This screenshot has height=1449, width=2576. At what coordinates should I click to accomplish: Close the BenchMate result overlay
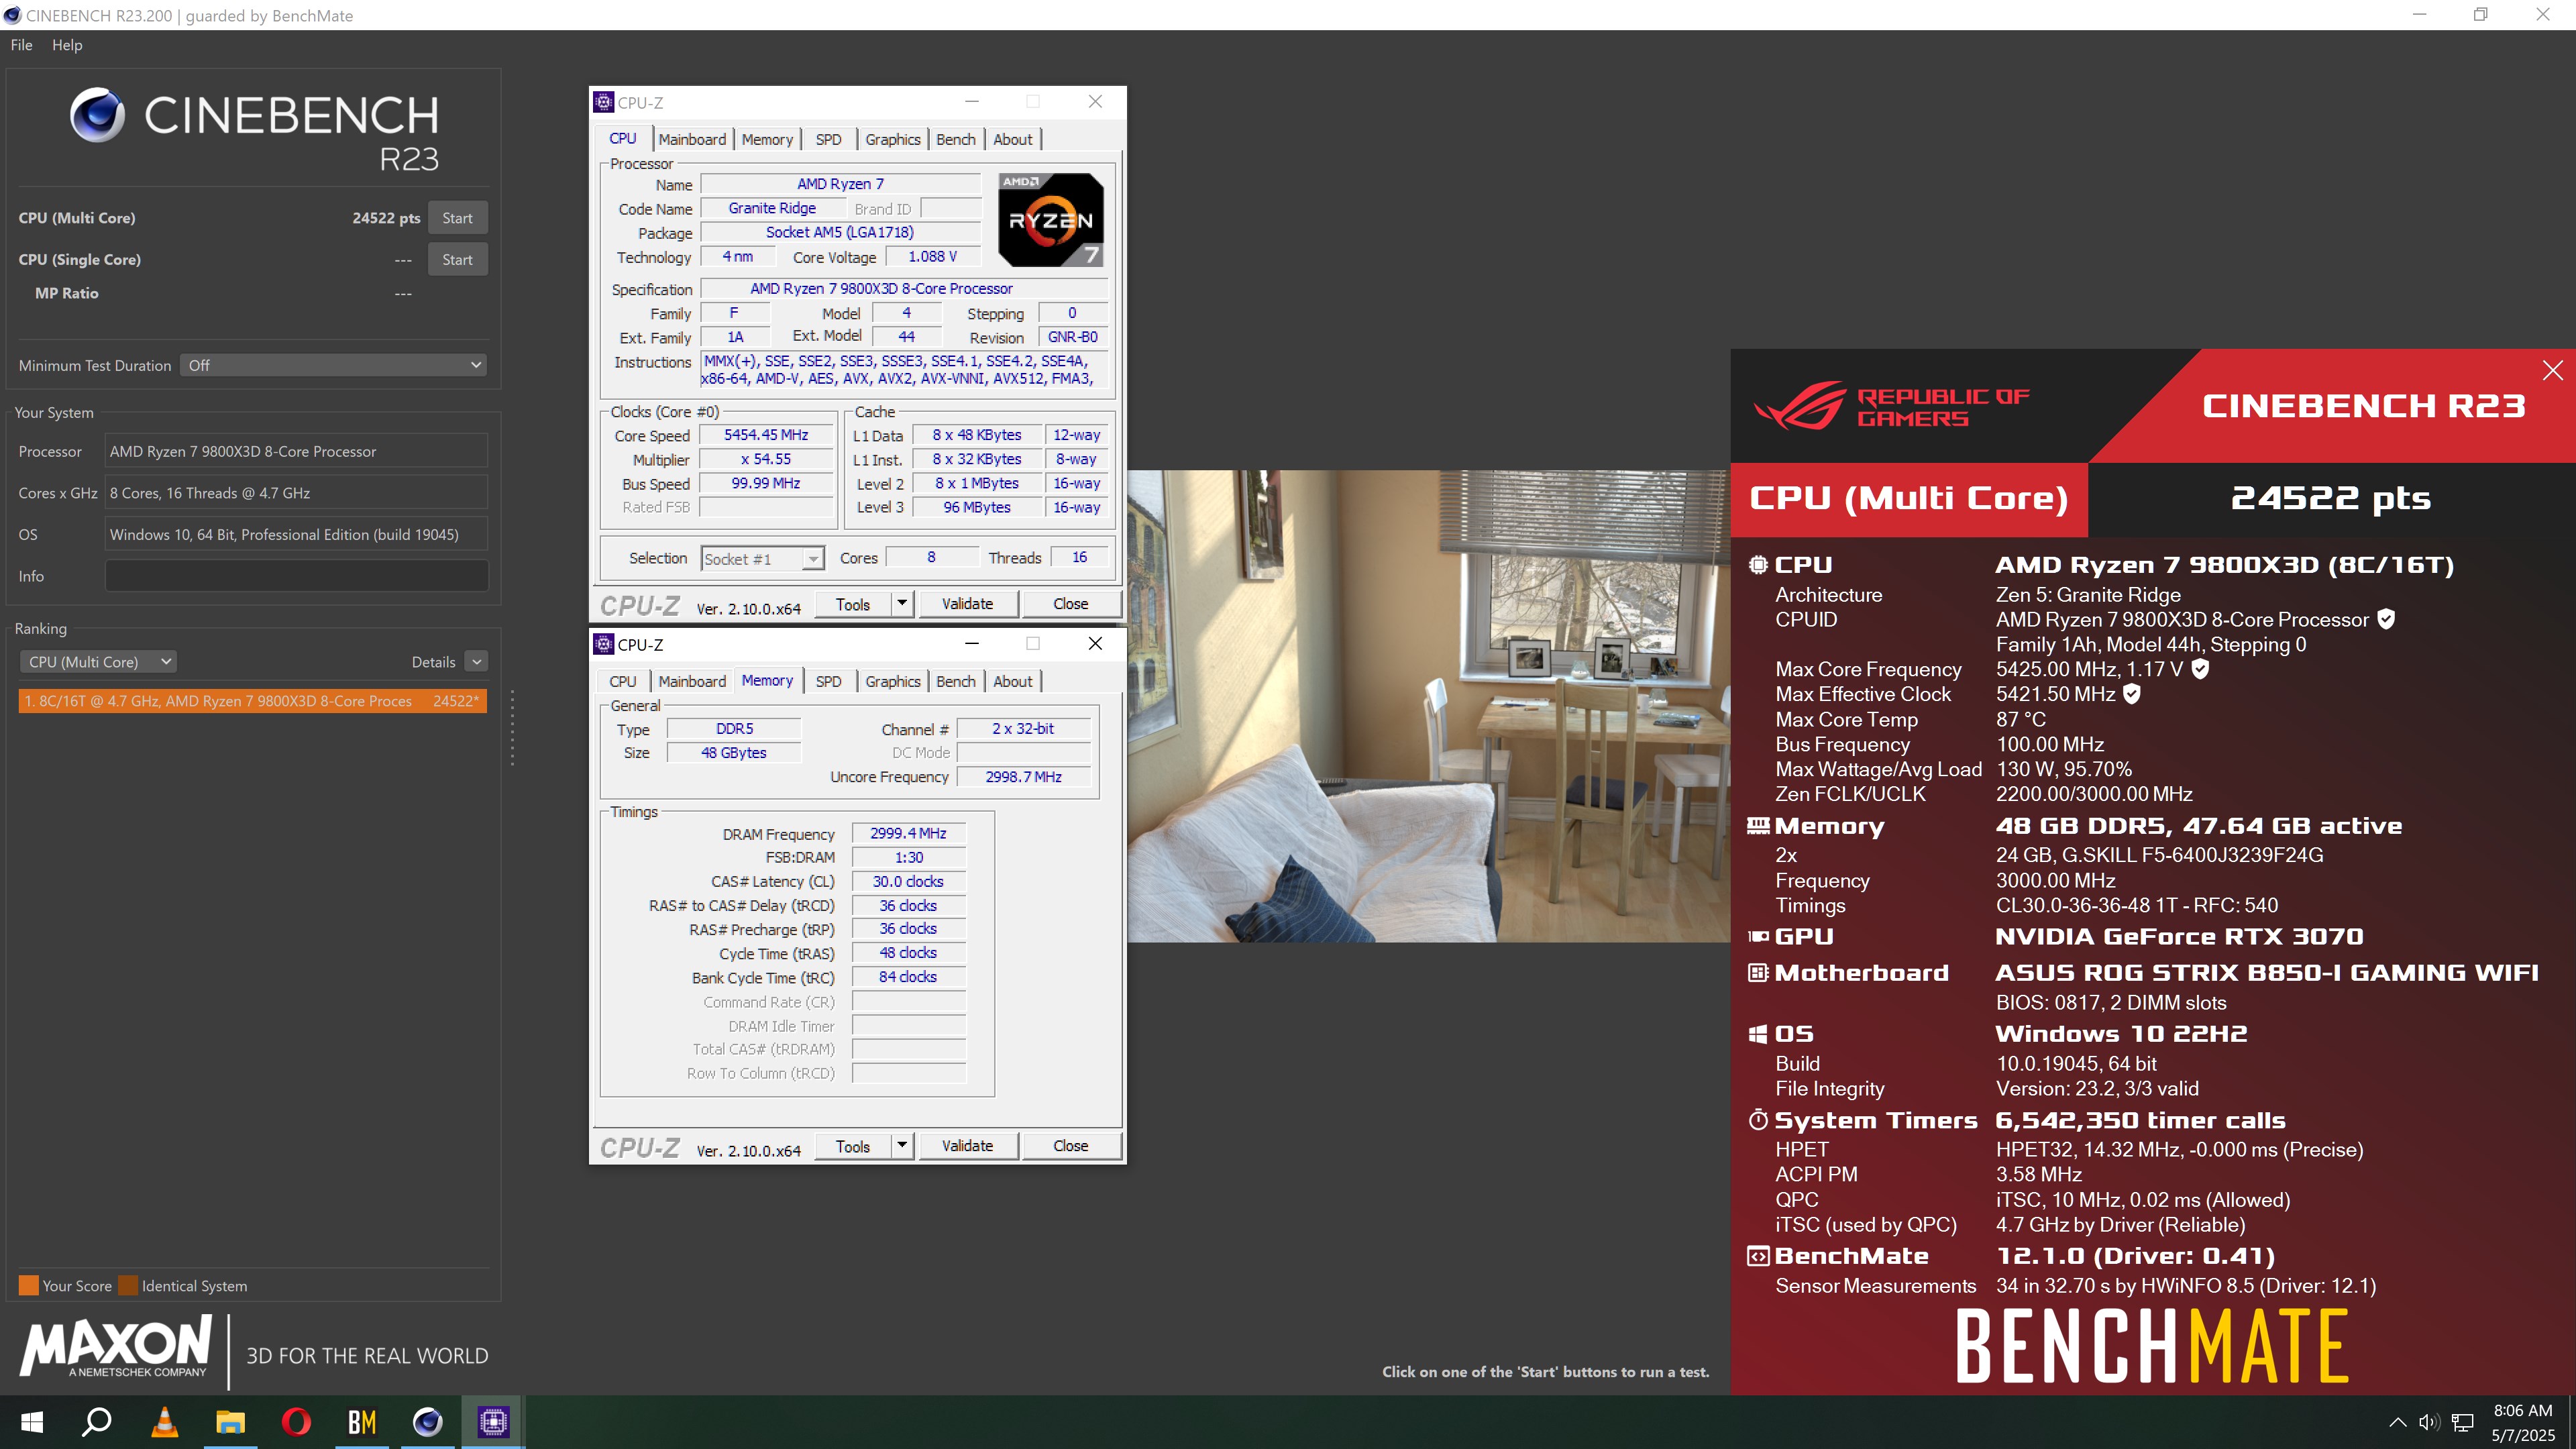(2552, 370)
